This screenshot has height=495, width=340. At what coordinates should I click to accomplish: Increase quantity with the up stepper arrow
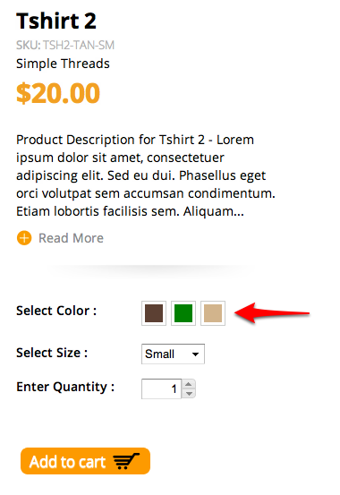tap(189, 384)
